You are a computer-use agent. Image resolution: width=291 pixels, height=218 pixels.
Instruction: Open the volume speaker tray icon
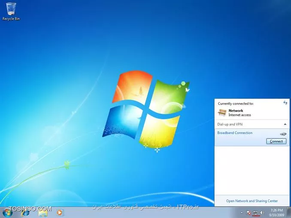pos(262,212)
